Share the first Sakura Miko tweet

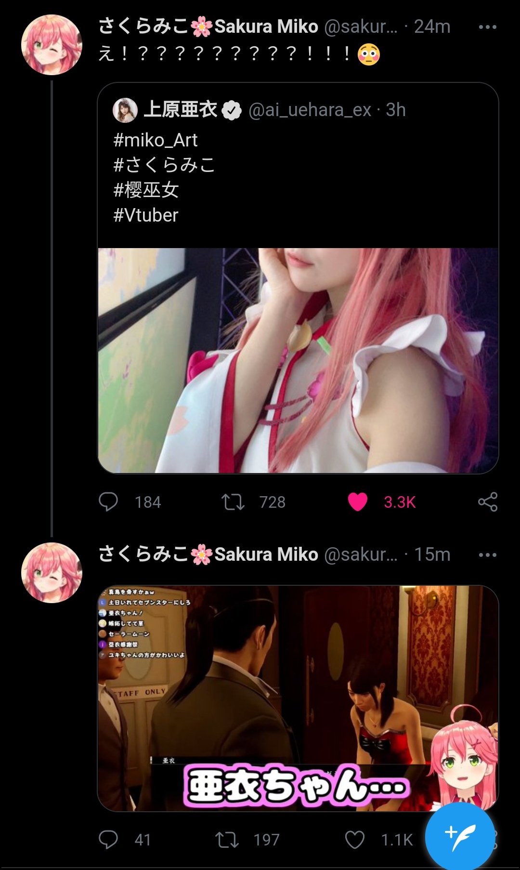(488, 502)
